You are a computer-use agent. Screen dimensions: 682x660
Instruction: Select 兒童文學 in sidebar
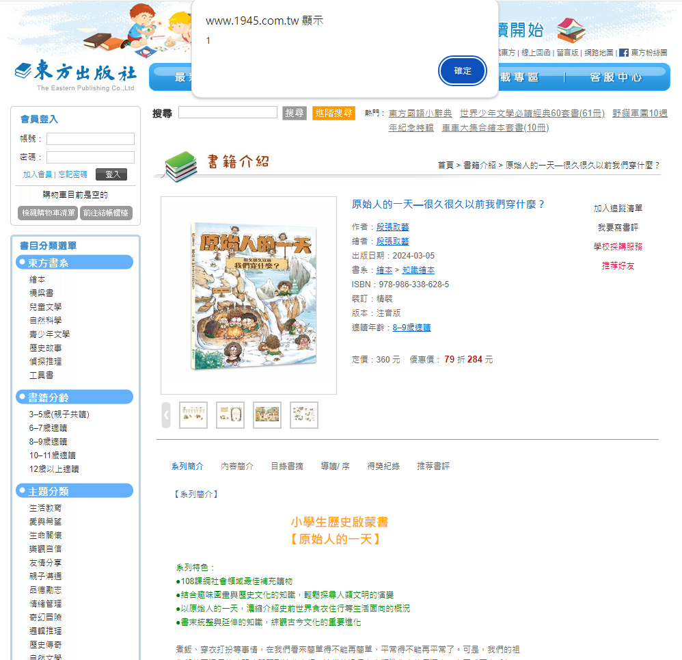tap(45, 307)
